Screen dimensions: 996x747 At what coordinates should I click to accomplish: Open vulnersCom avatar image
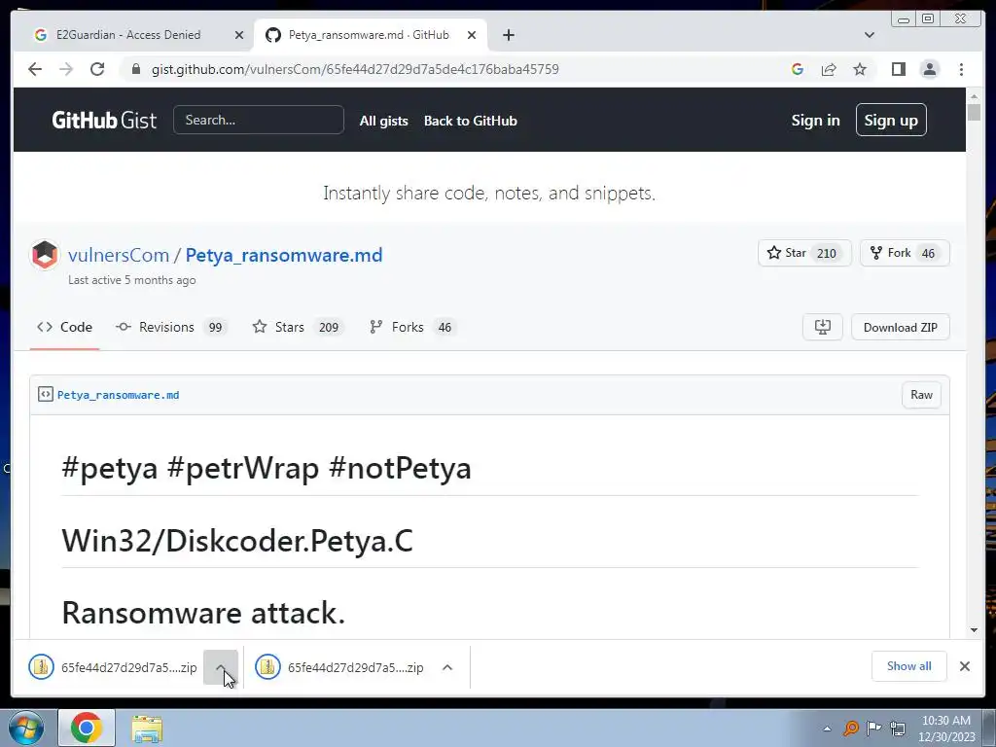point(45,255)
